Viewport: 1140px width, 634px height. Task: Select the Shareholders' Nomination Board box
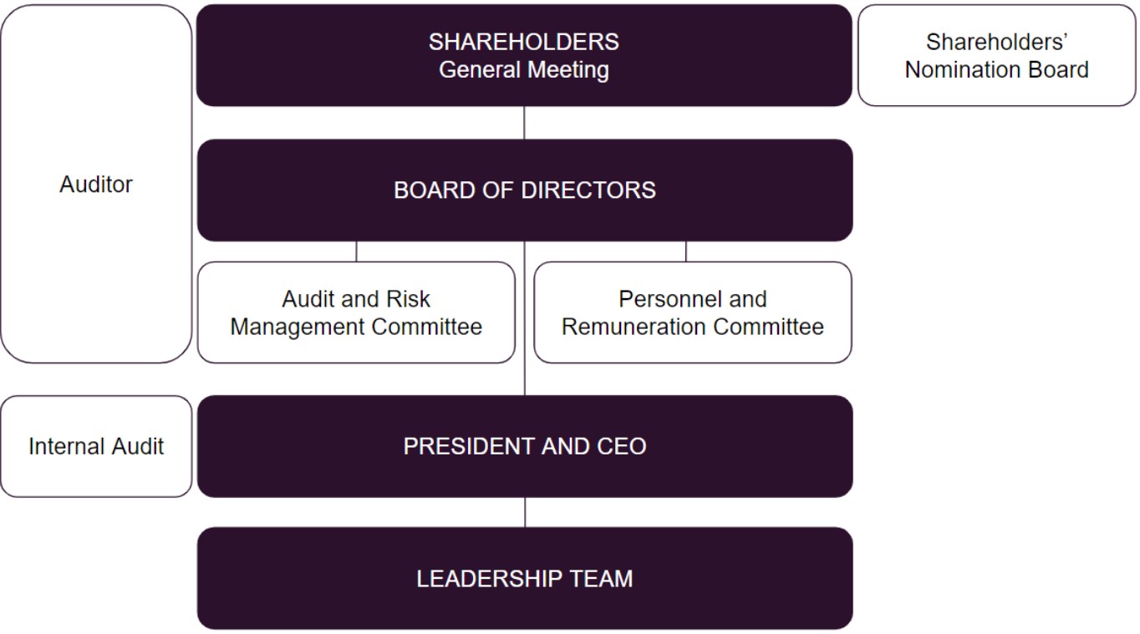[x=996, y=56]
